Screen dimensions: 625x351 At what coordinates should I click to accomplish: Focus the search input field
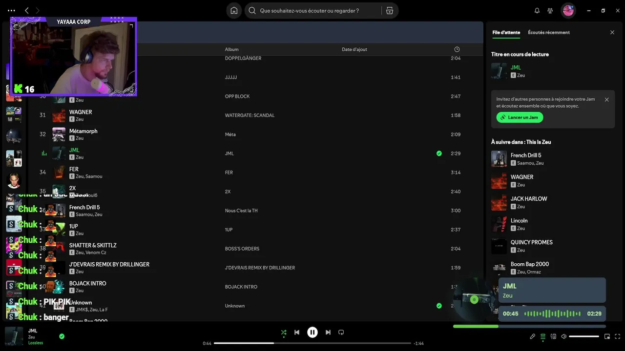[x=312, y=11]
